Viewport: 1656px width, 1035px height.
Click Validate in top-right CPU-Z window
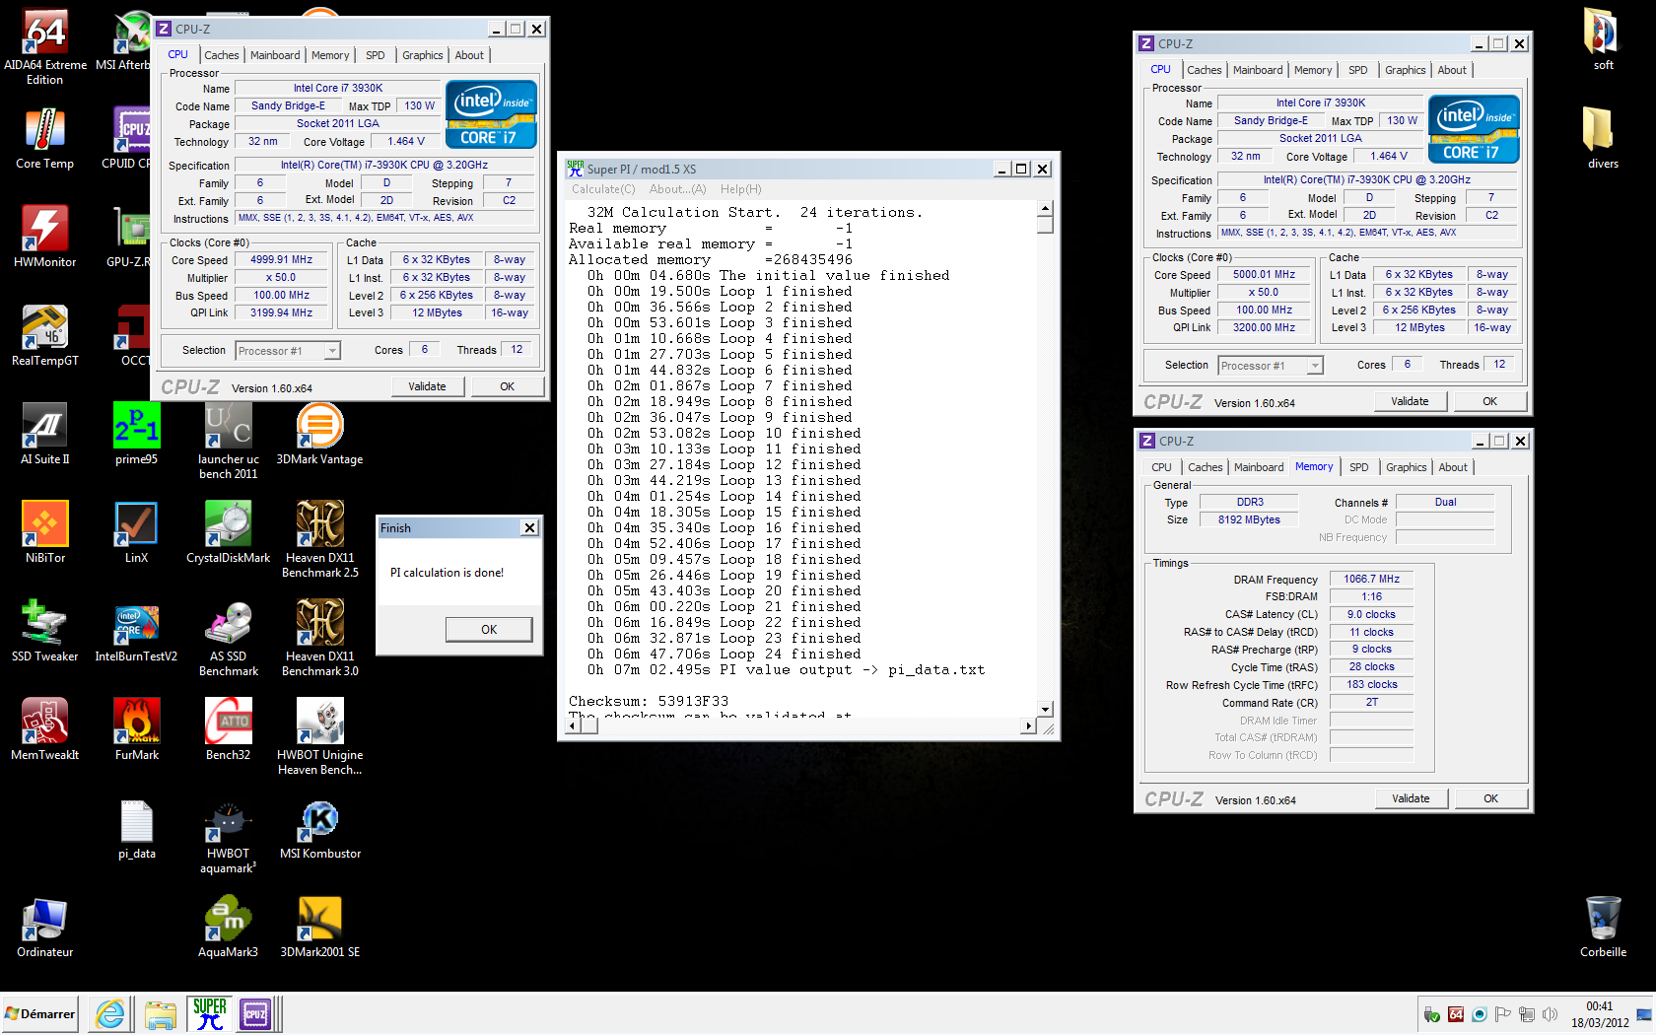pos(1410,401)
